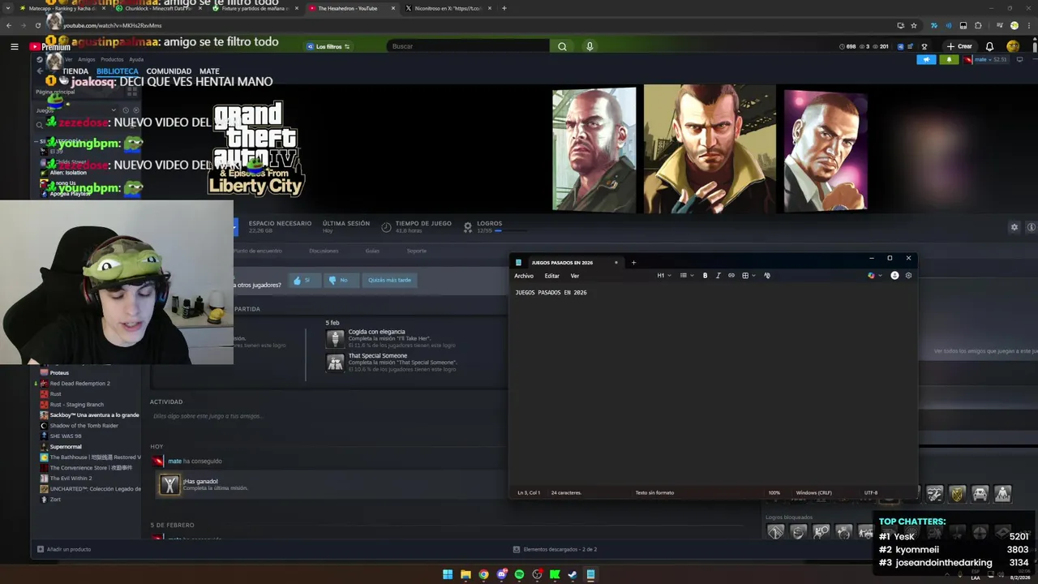Open the table insert dropdown in Notepad
The height and width of the screenshot is (584, 1038).
coord(748,276)
